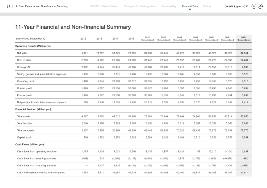Go to the previous page arrow
Screen dimensions: 267x188
(254, 6)
